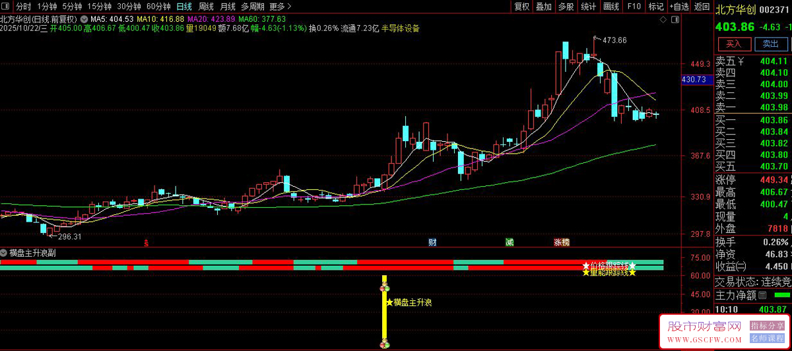Add stock via +自选 button

(678, 7)
